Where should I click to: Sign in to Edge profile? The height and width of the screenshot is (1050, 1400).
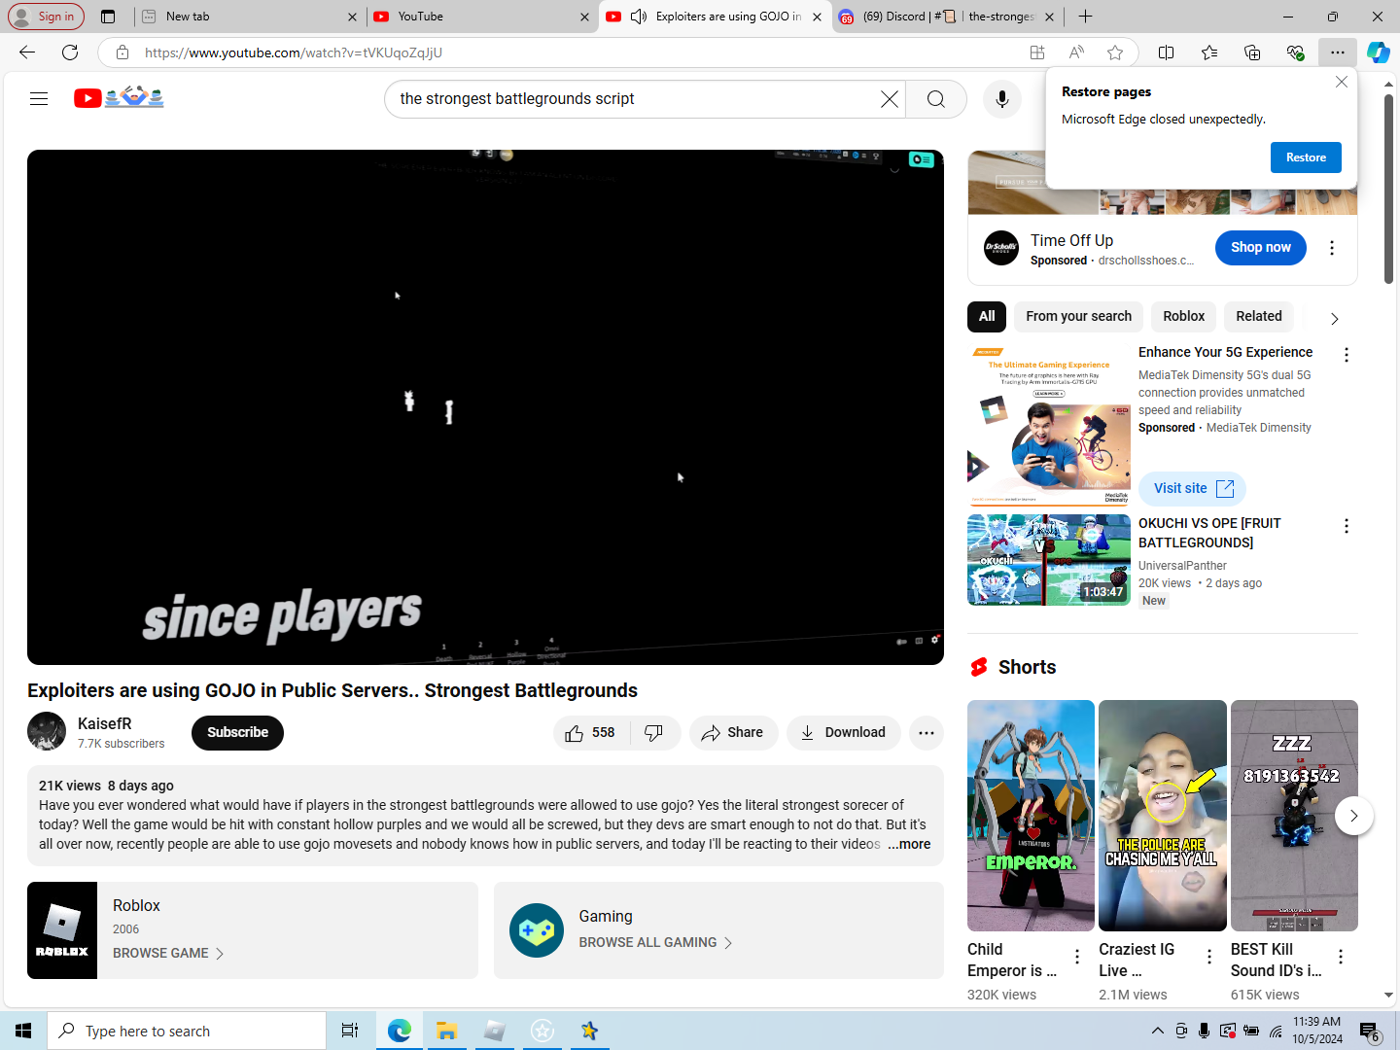[x=45, y=17]
